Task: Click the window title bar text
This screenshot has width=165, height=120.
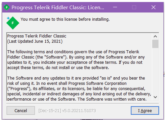Action: point(58,8)
